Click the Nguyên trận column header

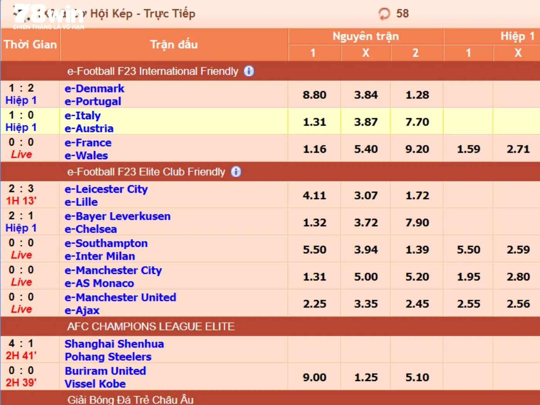[366, 36]
